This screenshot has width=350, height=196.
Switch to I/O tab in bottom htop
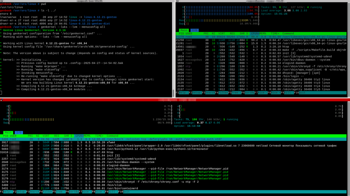pyautogui.click(x=19, y=133)
